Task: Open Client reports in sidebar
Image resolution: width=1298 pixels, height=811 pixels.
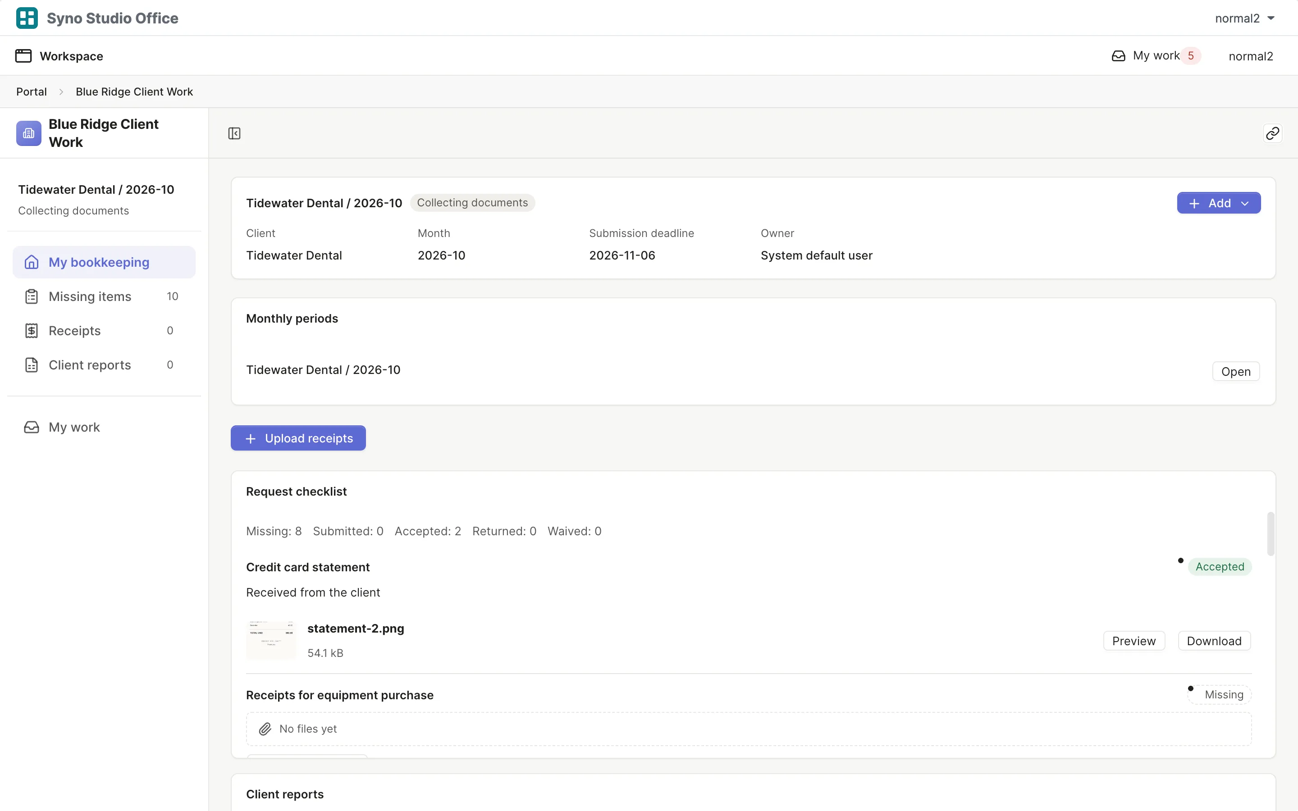Action: point(104,365)
